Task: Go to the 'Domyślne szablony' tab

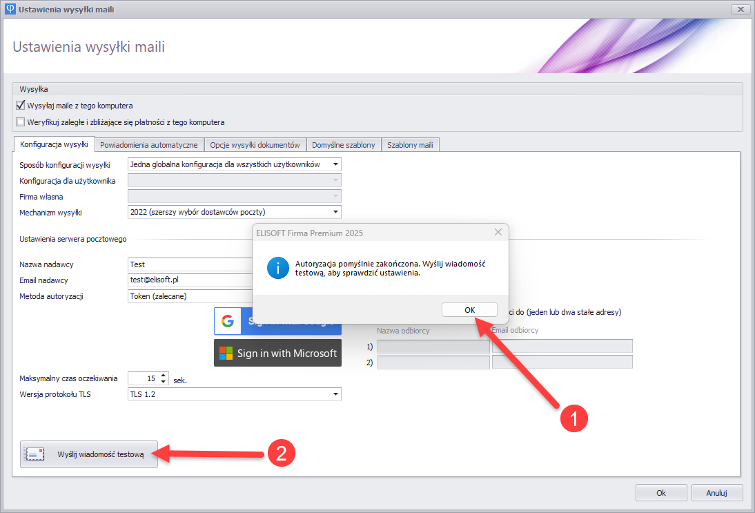Action: pyautogui.click(x=343, y=145)
